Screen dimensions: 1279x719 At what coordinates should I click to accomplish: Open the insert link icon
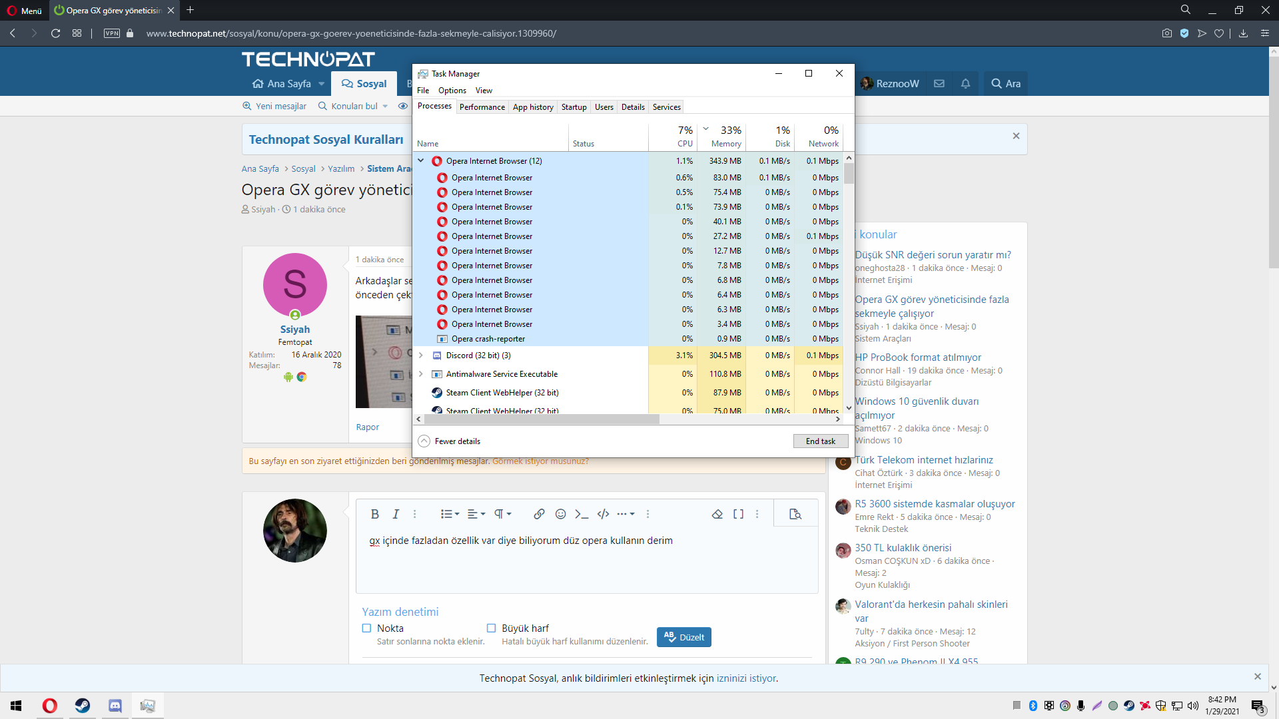tap(539, 514)
